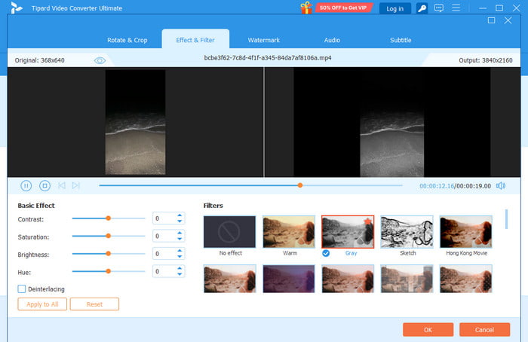
Task: Adjust the Contrast slider handle
Action: pos(108,218)
